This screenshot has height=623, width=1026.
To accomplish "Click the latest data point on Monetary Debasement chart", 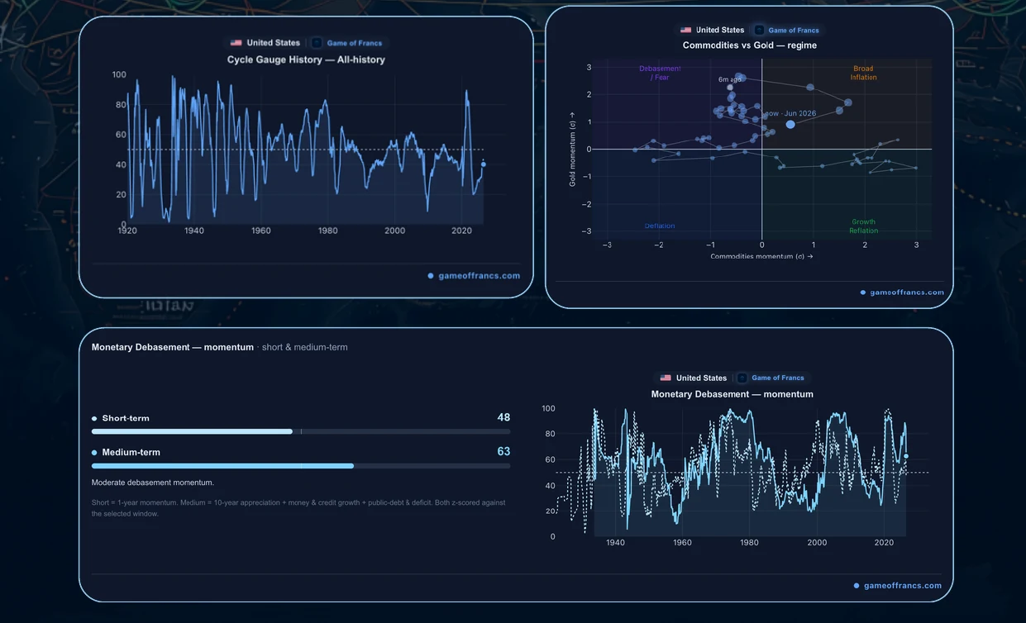I will pyautogui.click(x=906, y=456).
